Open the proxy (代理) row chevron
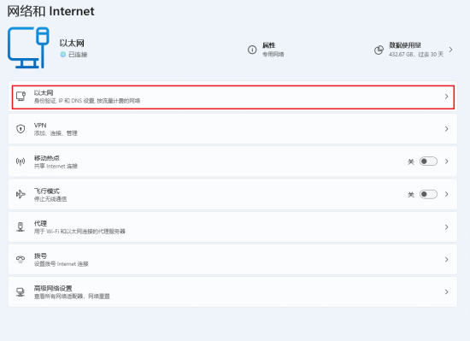The width and height of the screenshot is (470, 341). [x=447, y=226]
